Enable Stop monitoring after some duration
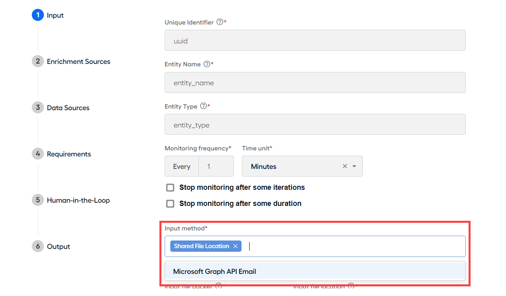Image resolution: width=506 pixels, height=296 pixels. pyautogui.click(x=170, y=203)
